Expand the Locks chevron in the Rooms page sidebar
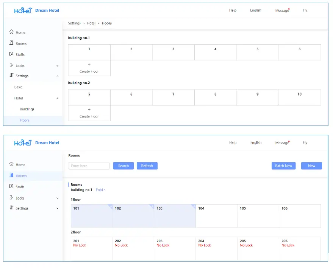Viewport: 333px width, 268px height. pos(58,198)
